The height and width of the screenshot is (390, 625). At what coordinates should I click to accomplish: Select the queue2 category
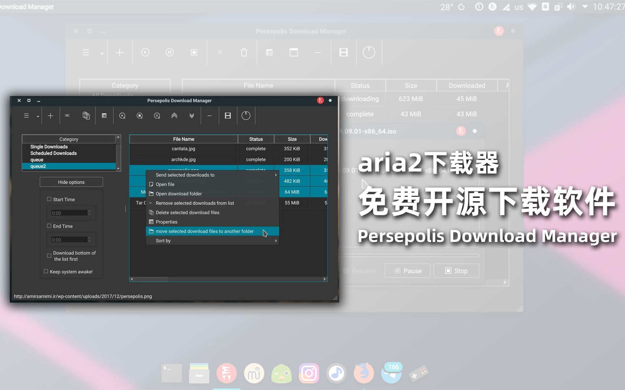pyautogui.click(x=69, y=166)
